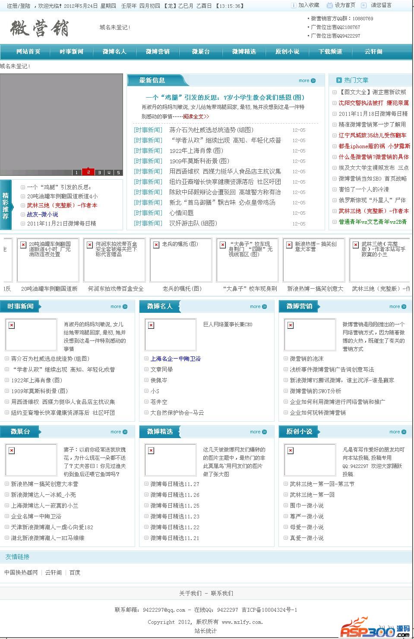Click broken image icon in 微博营销 section
The height and width of the screenshot is (639, 414).
point(291,325)
